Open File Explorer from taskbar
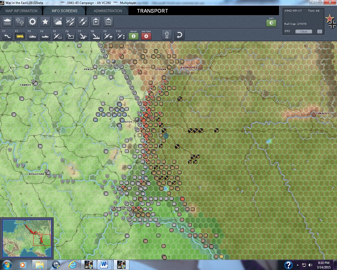Image resolution: width=337 pixels, height=270 pixels. tap(40, 265)
